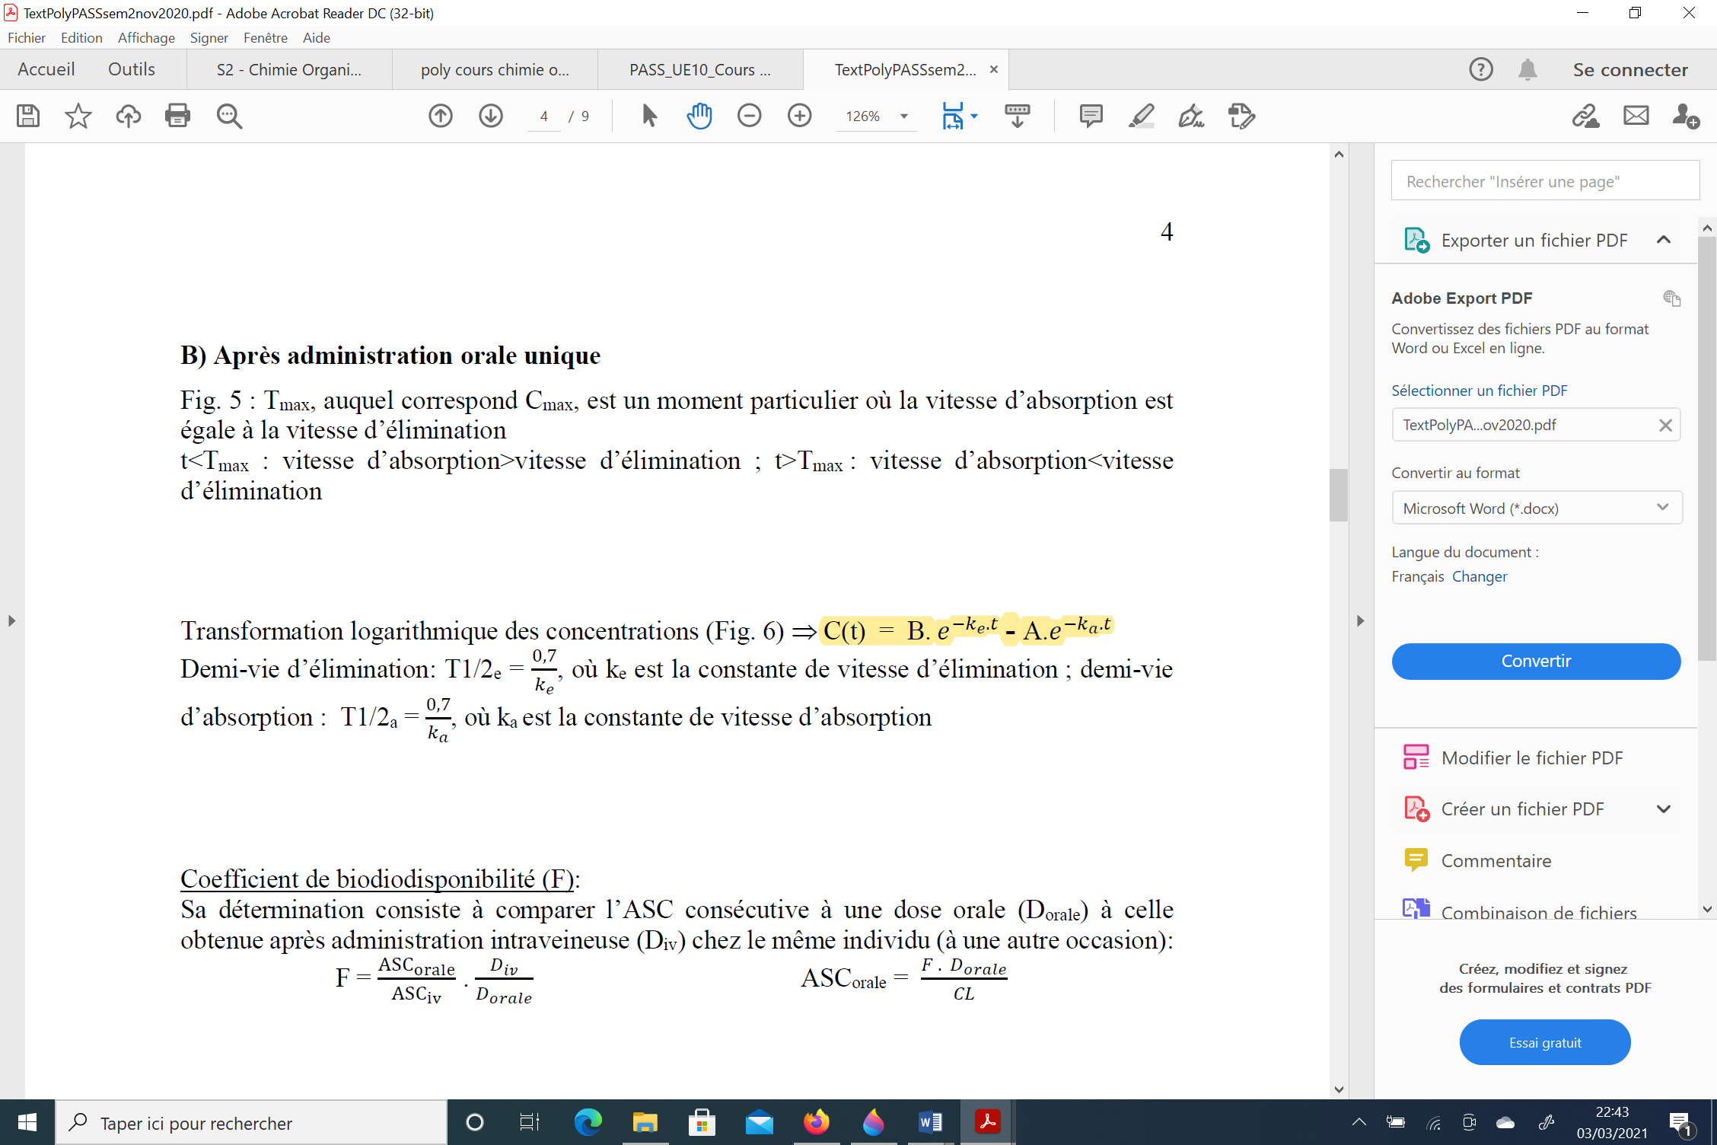Collapse the right tools pane arrow
Screen dimensions: 1717x1145
(x=1360, y=620)
